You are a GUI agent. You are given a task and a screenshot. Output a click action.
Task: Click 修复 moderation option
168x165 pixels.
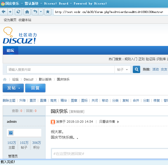click(157, 101)
